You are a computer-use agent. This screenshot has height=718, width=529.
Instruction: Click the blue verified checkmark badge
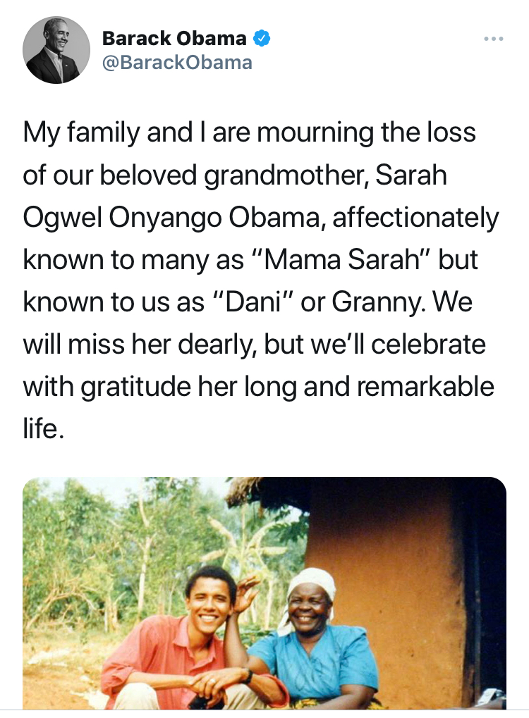point(262,39)
